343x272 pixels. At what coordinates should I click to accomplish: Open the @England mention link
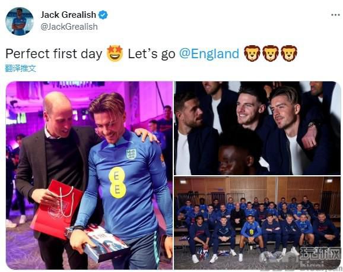point(209,53)
